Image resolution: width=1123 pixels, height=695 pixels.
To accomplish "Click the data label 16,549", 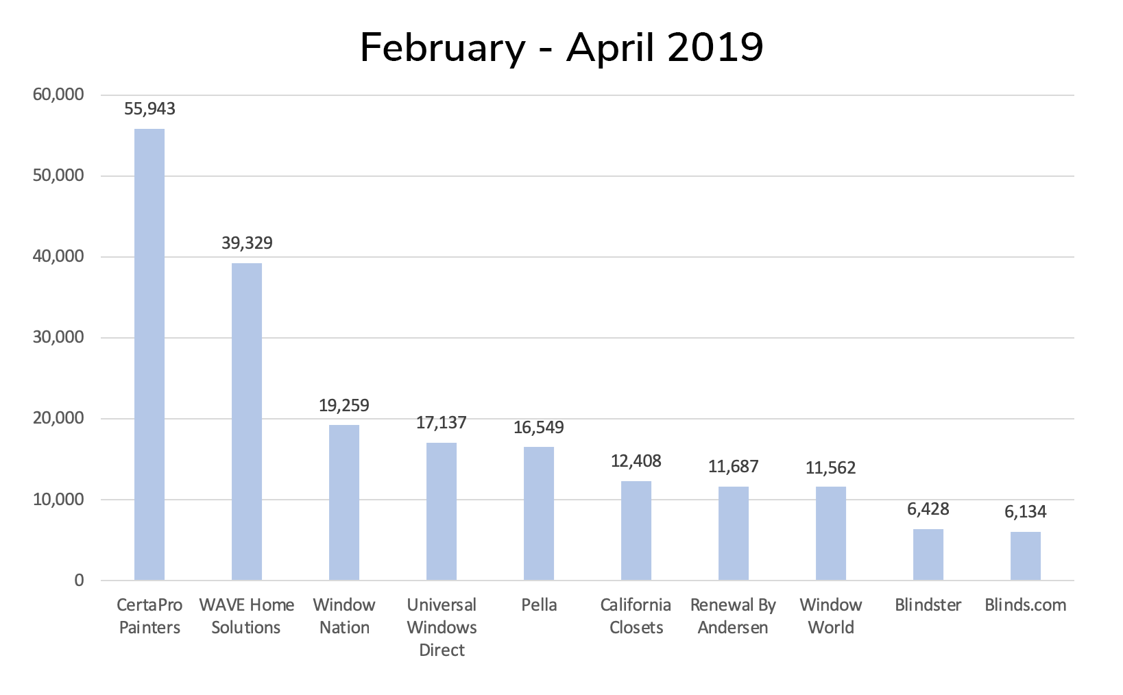I will pyautogui.click(x=539, y=427).
